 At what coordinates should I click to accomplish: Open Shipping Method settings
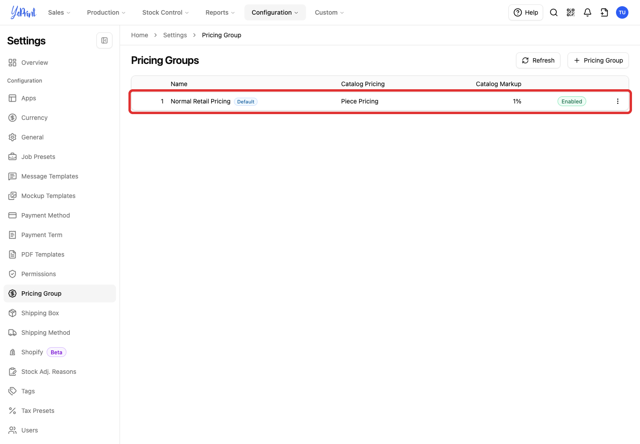pos(60,333)
